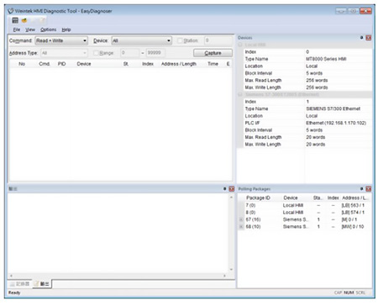Open the Address Type dropdown

point(64,53)
